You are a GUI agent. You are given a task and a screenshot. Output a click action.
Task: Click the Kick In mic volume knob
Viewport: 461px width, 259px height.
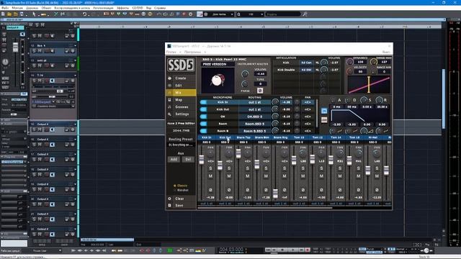pyautogui.click(x=275, y=102)
